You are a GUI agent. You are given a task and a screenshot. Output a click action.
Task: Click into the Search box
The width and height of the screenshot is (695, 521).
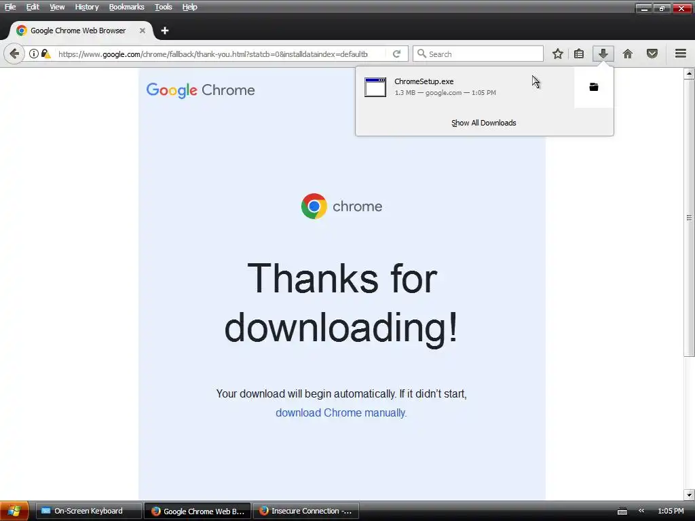478,54
